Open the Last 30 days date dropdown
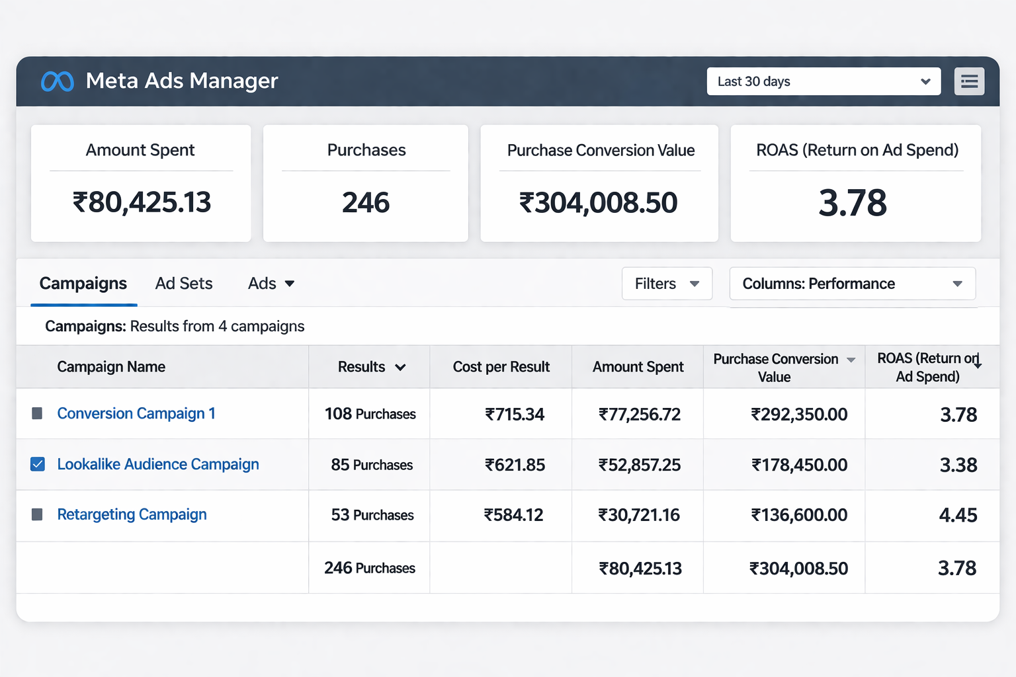Screen dimensions: 1016x677 click(x=824, y=81)
